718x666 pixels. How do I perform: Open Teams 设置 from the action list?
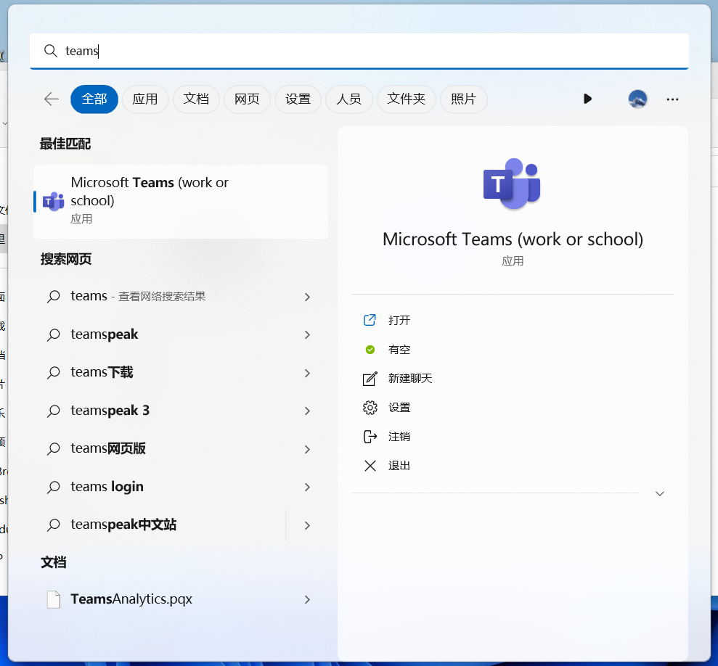coord(399,408)
